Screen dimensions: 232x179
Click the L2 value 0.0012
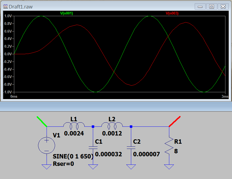click(112, 134)
